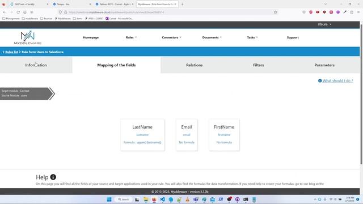Open the Support menu item
363x204 pixels.
click(x=293, y=37)
